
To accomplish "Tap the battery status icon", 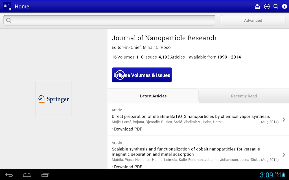I will click(284, 175).
